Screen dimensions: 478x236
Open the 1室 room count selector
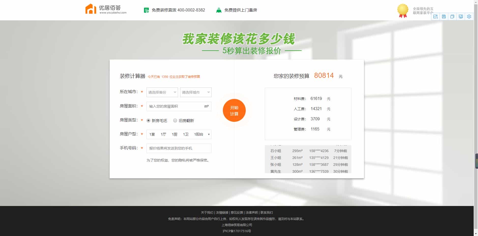(152, 134)
